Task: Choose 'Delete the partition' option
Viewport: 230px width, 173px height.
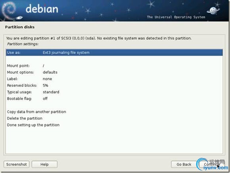Action: (114, 118)
